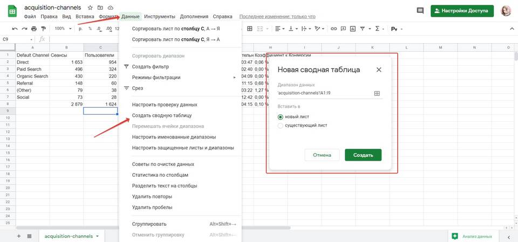Open the Вид menu
The width and height of the screenshot is (518, 242).
click(x=66, y=17)
